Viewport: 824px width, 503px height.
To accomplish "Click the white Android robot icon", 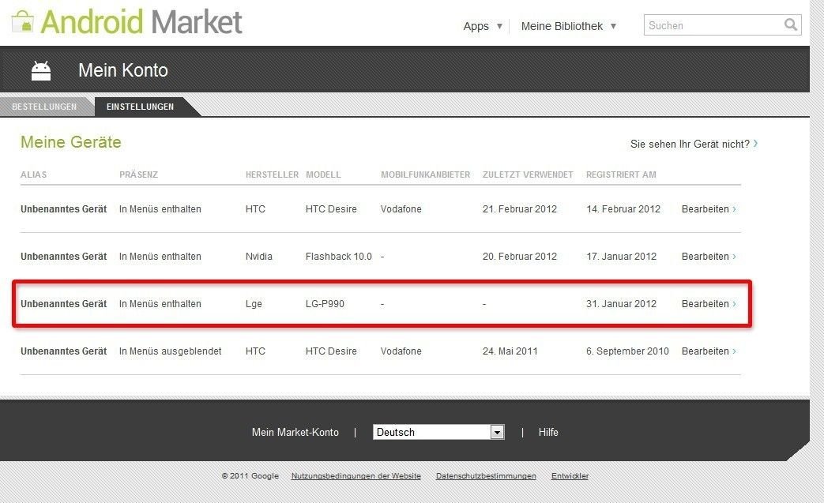I will (41, 70).
